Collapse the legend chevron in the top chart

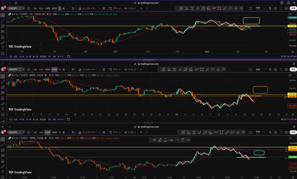pyautogui.click(x=10, y=18)
